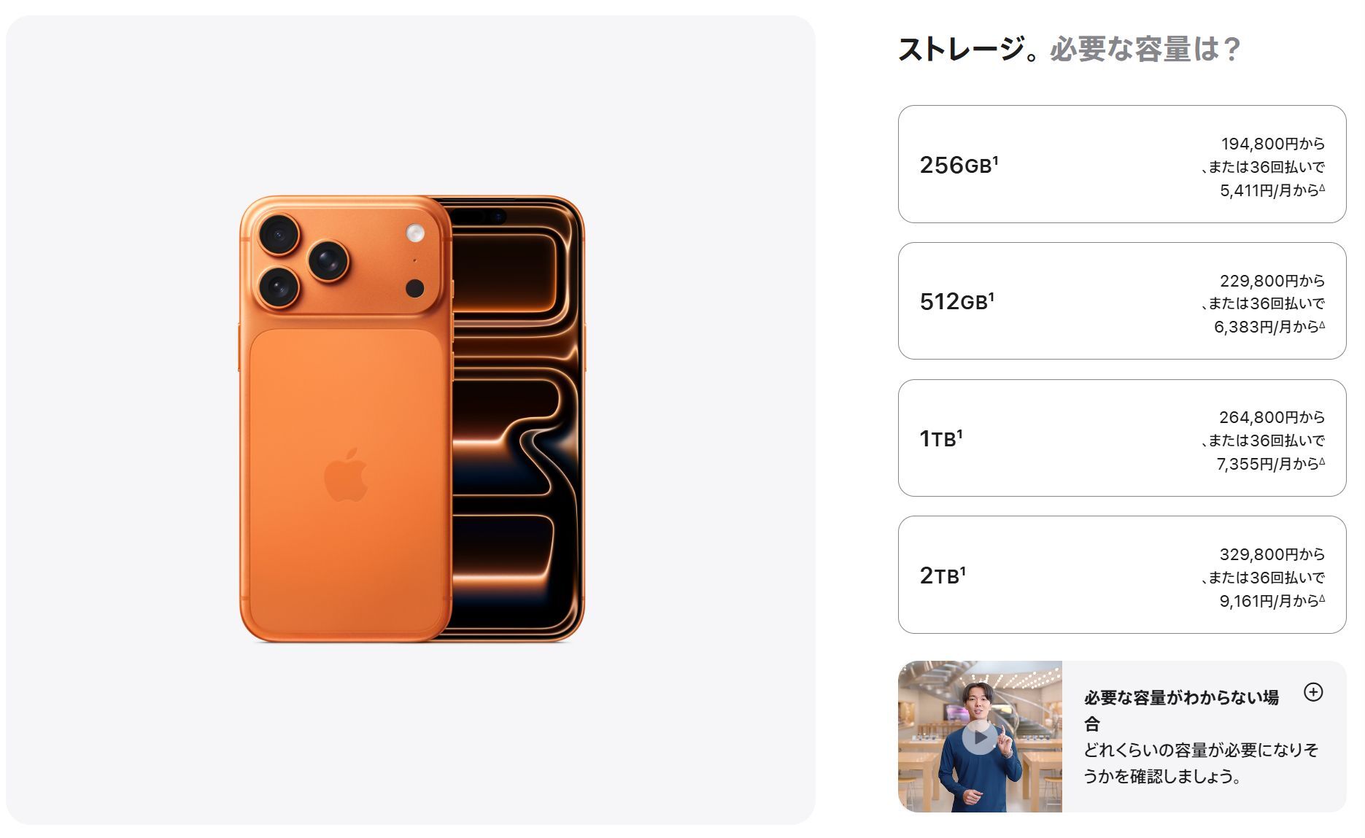Click the 194,800円から price text
1365x838 pixels.
click(1272, 144)
